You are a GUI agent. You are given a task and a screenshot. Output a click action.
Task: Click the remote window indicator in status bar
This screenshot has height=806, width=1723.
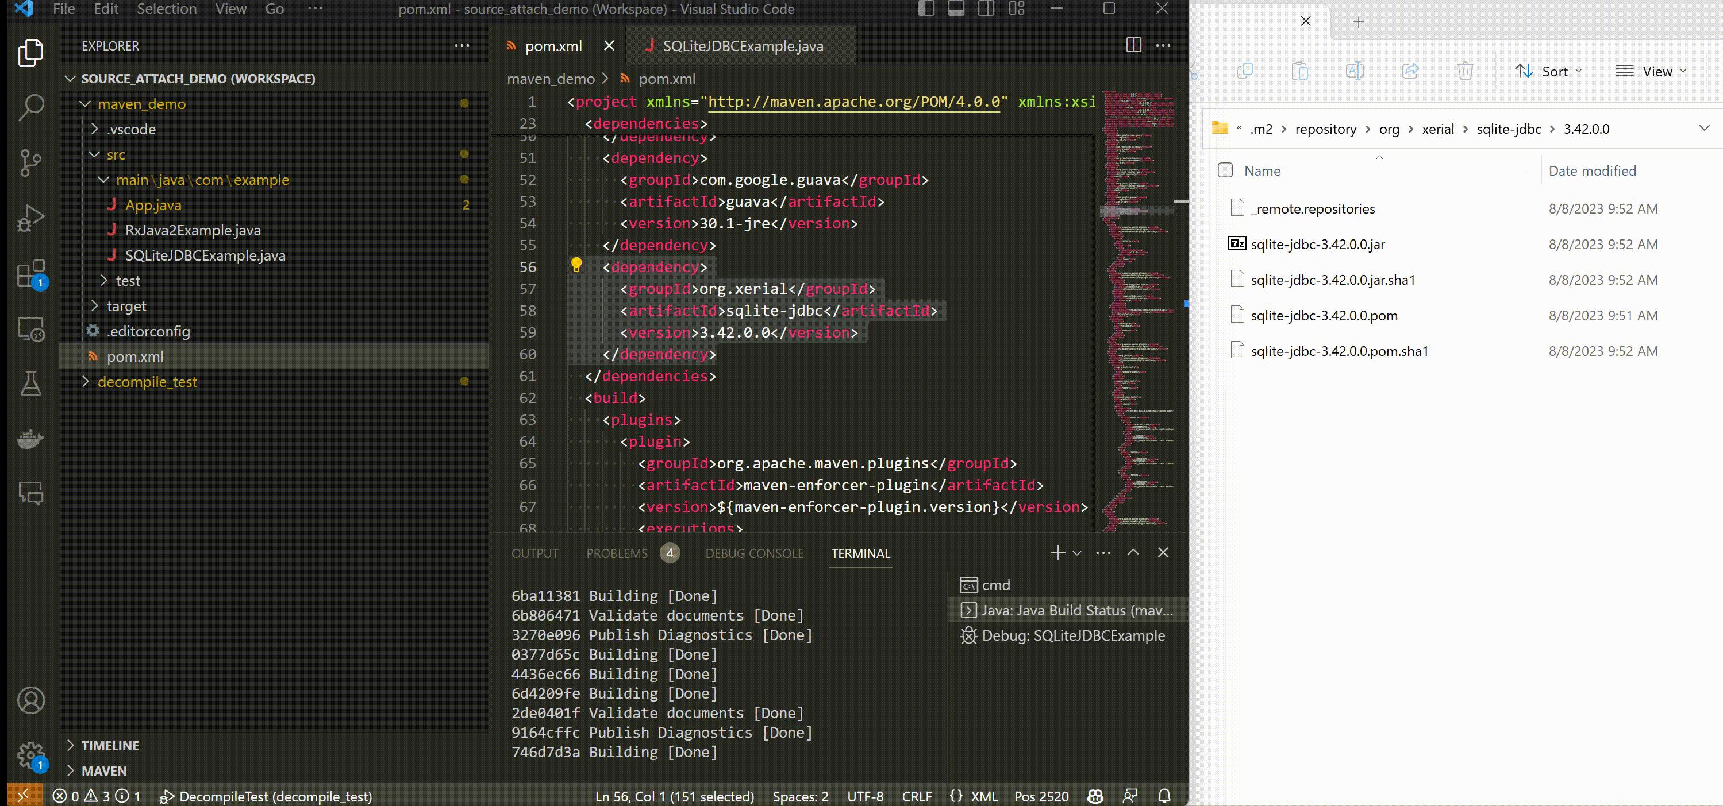tap(23, 795)
